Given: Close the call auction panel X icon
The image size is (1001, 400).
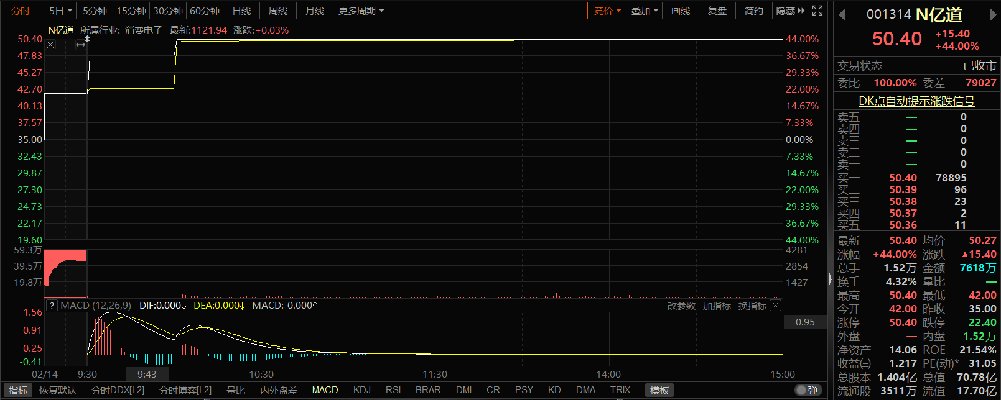Looking at the screenshot, I should [x=50, y=45].
